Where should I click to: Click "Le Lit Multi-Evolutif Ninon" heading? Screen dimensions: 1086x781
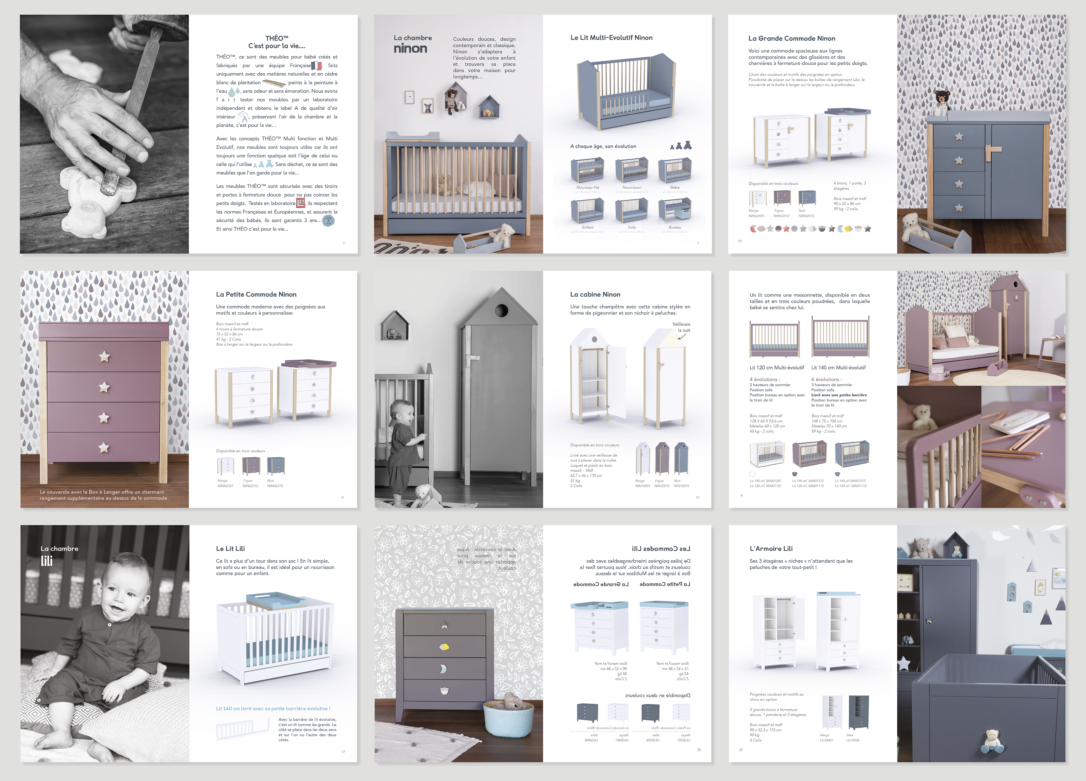pyautogui.click(x=611, y=37)
